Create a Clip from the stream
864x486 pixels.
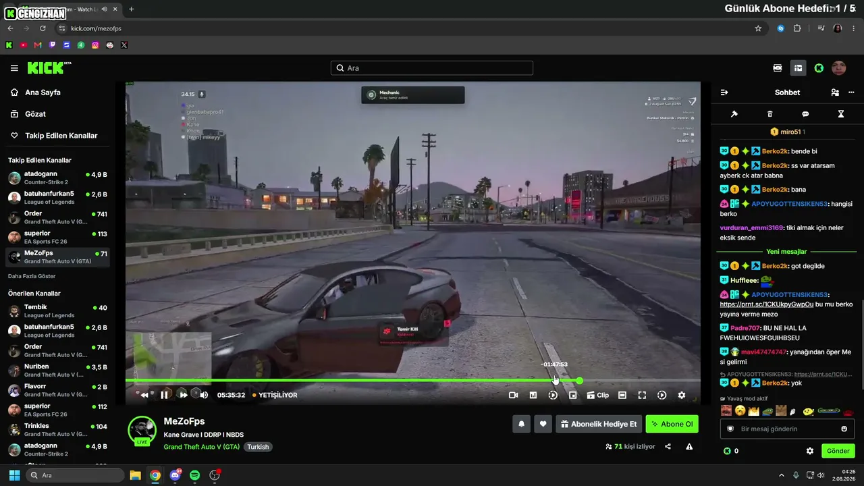[597, 395]
